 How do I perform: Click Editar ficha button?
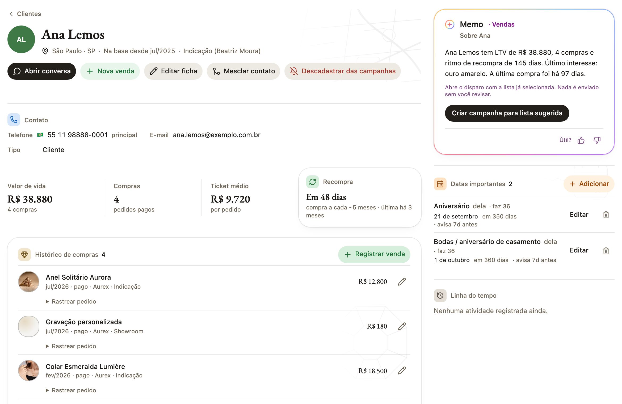[x=173, y=71]
